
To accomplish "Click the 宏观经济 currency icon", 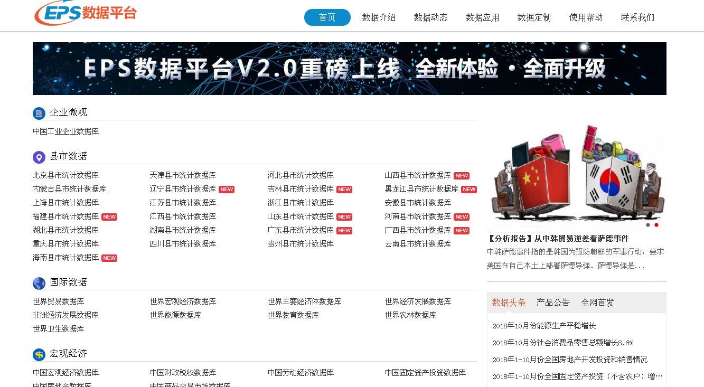I will [x=39, y=354].
